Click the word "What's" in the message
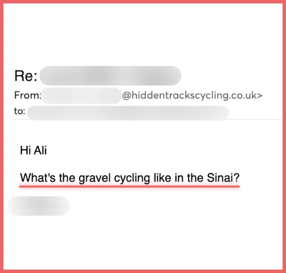This screenshot has width=286, height=273. [37, 177]
